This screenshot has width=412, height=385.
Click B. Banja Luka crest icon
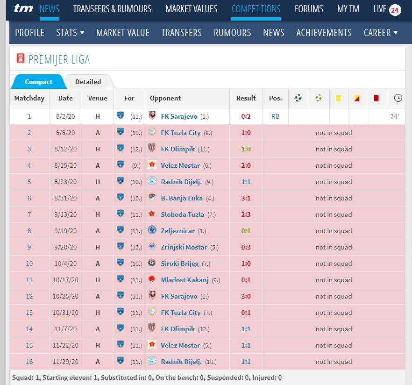152,197
